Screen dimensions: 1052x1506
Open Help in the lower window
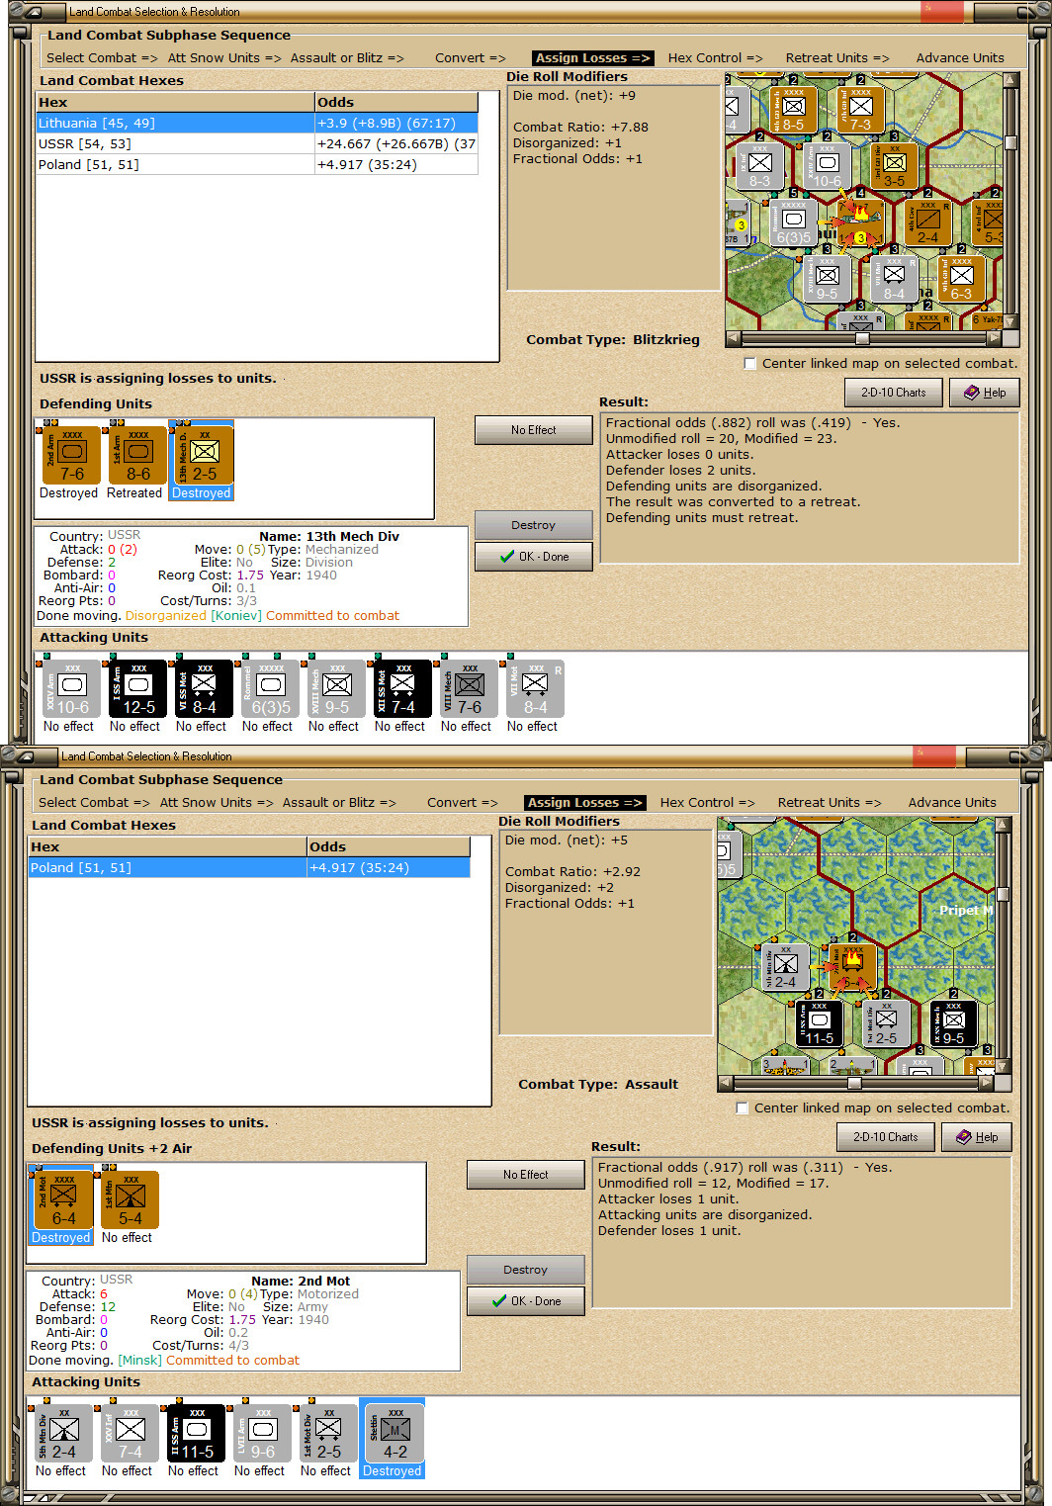tap(976, 1137)
